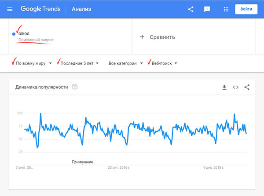Select the Анализ header tab
Image resolution: width=264 pixels, height=196 pixels.
[82, 9]
